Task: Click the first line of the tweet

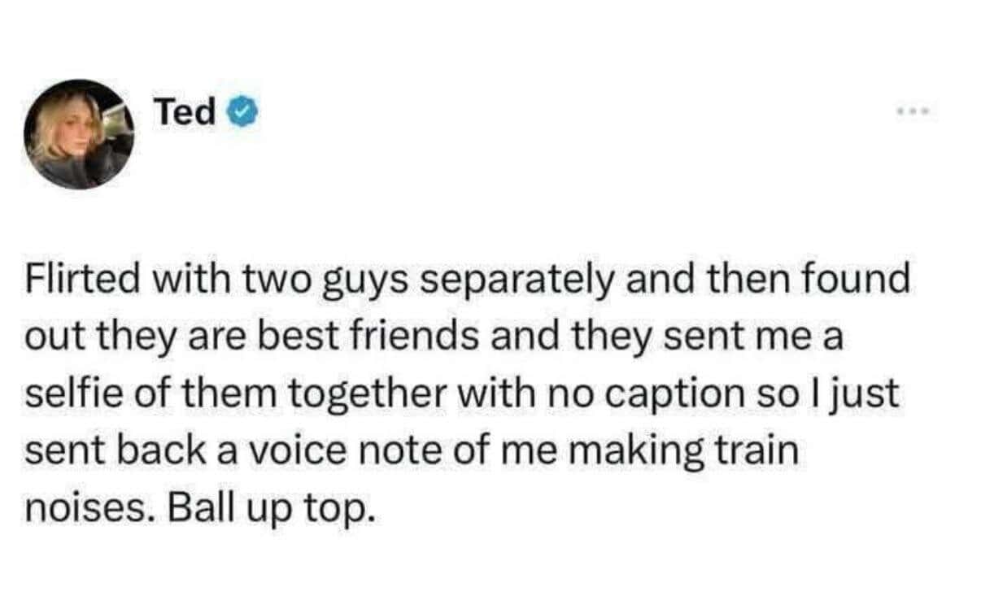Action: [468, 280]
